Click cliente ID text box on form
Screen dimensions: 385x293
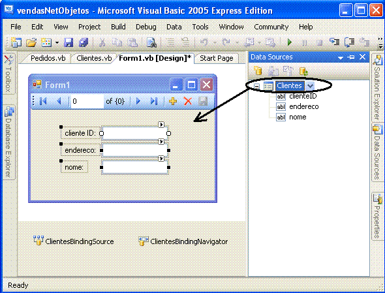click(x=135, y=133)
